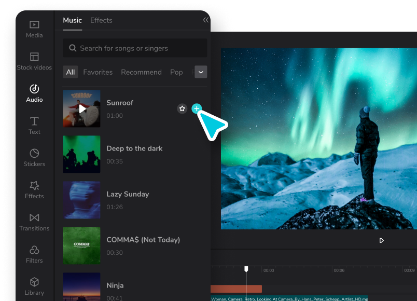Select the Sunroof song title
Image resolution: width=417 pixels, height=301 pixels.
coord(120,103)
